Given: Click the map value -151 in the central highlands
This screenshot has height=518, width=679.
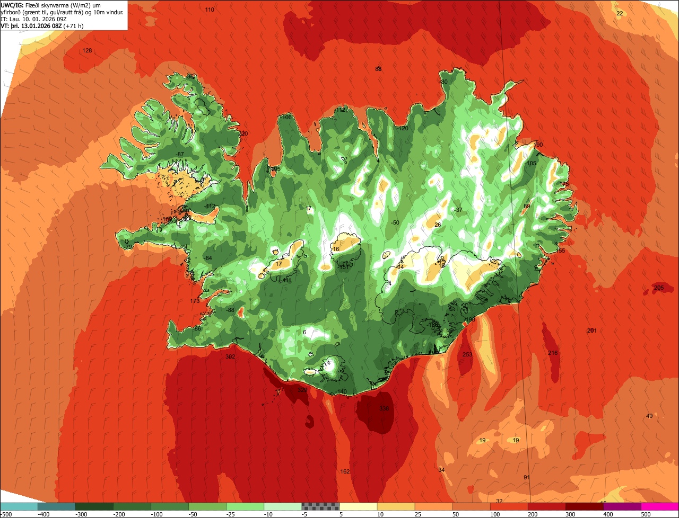Looking at the screenshot, I should point(343,267).
